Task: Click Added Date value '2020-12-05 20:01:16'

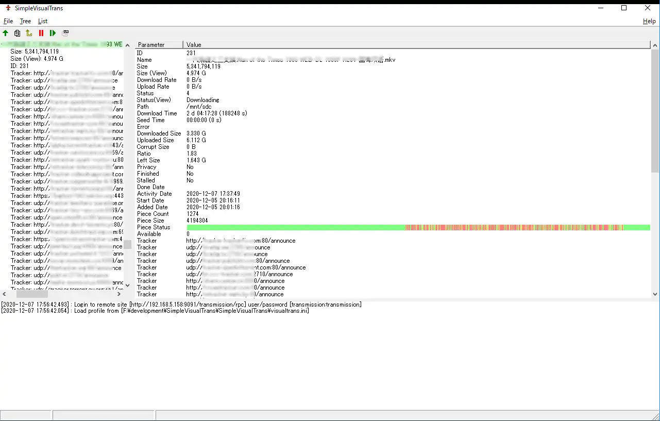Action: click(213, 207)
